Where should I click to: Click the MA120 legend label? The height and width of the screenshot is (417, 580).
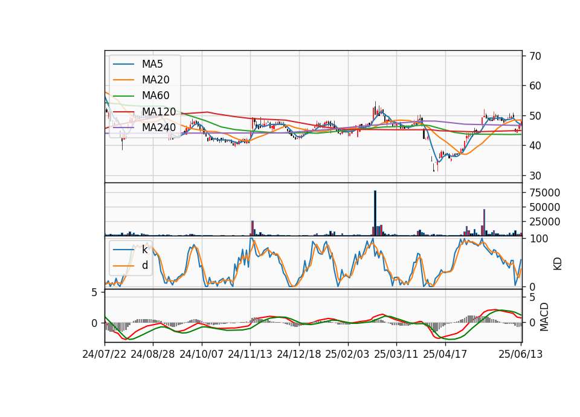(x=159, y=111)
